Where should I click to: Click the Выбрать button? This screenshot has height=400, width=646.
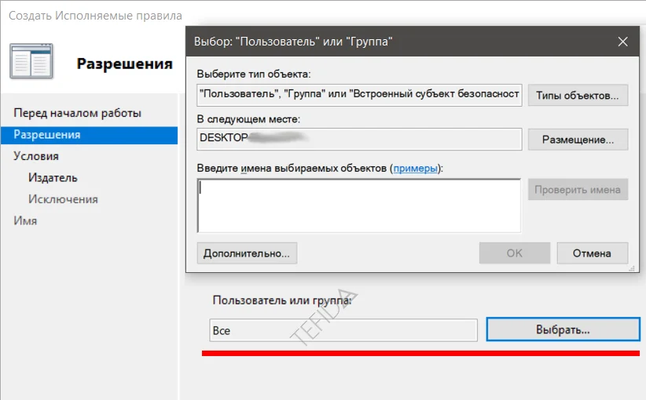[x=562, y=330]
